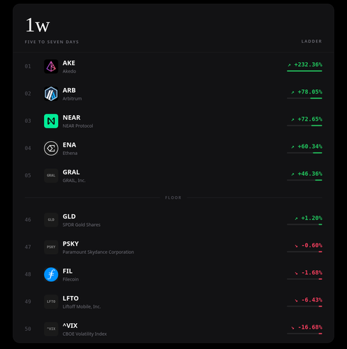
Task: Click the LFTO ticker badge icon
Action: tap(51, 302)
